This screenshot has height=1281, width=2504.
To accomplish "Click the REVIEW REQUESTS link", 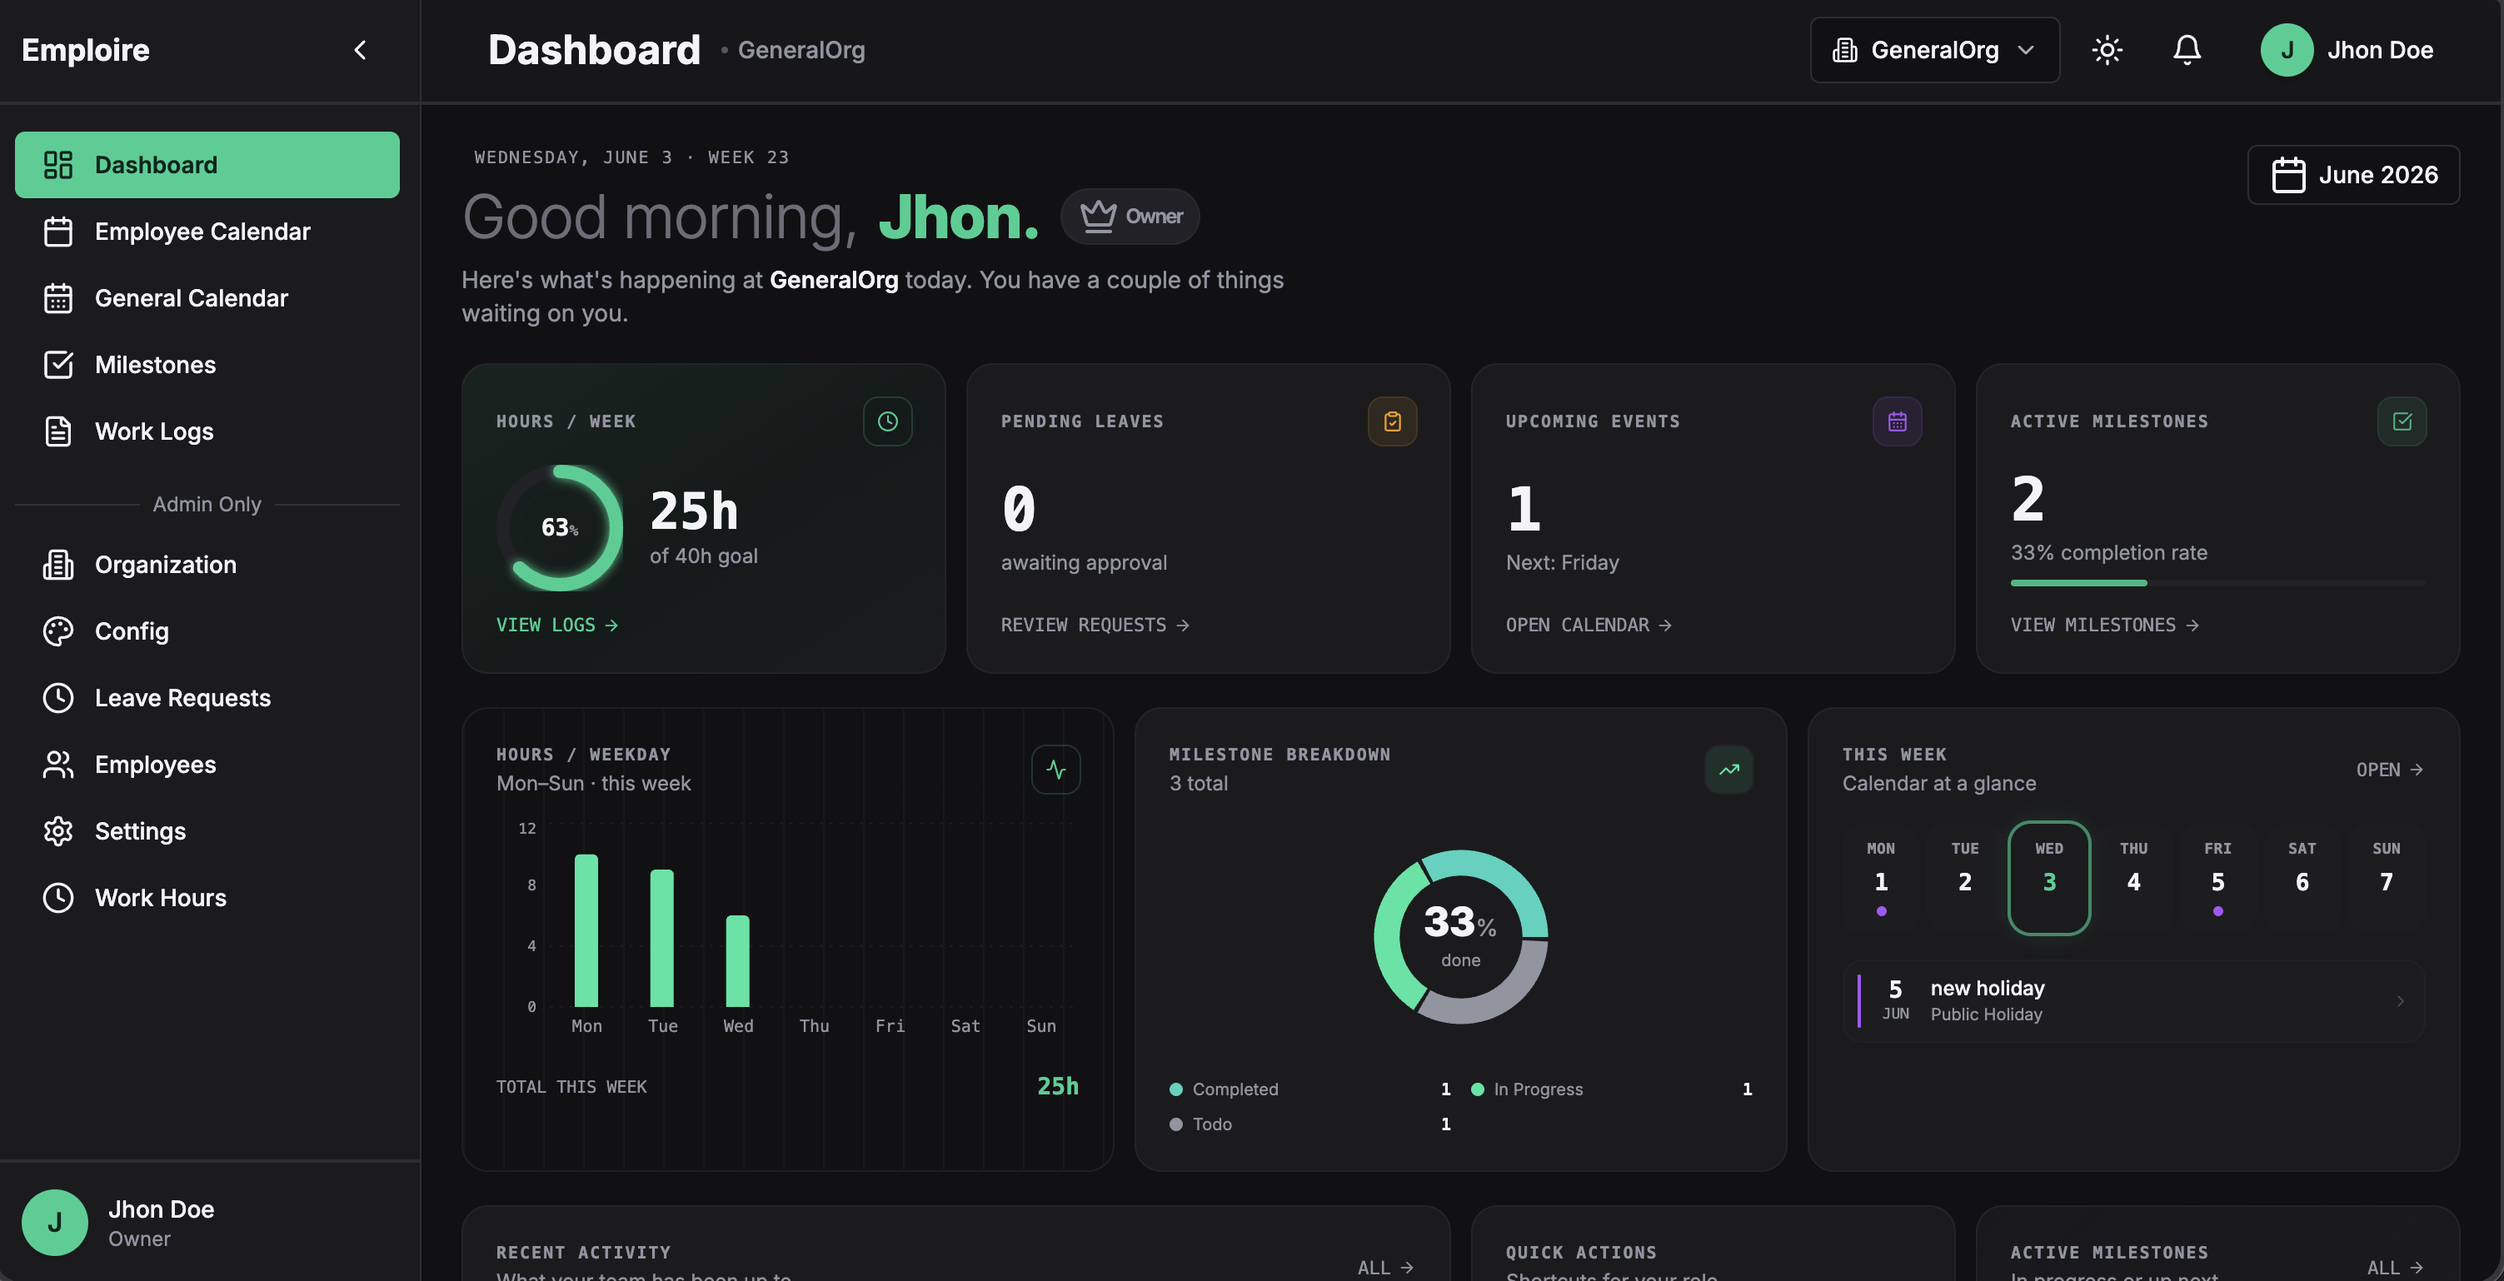I will [1095, 625].
